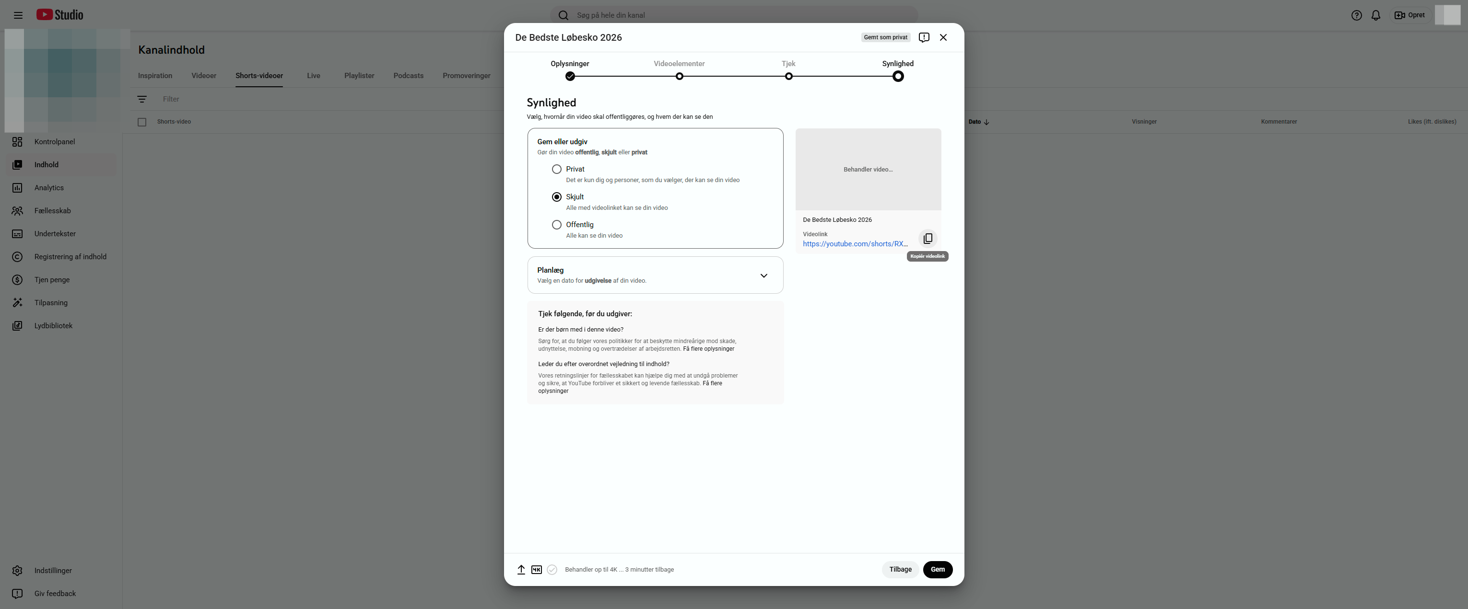Tick the select-all Shorts-video checkbox

(142, 122)
